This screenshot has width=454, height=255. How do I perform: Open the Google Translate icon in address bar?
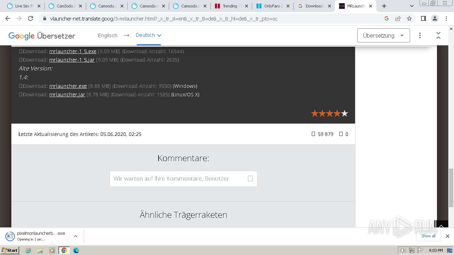pos(387,19)
